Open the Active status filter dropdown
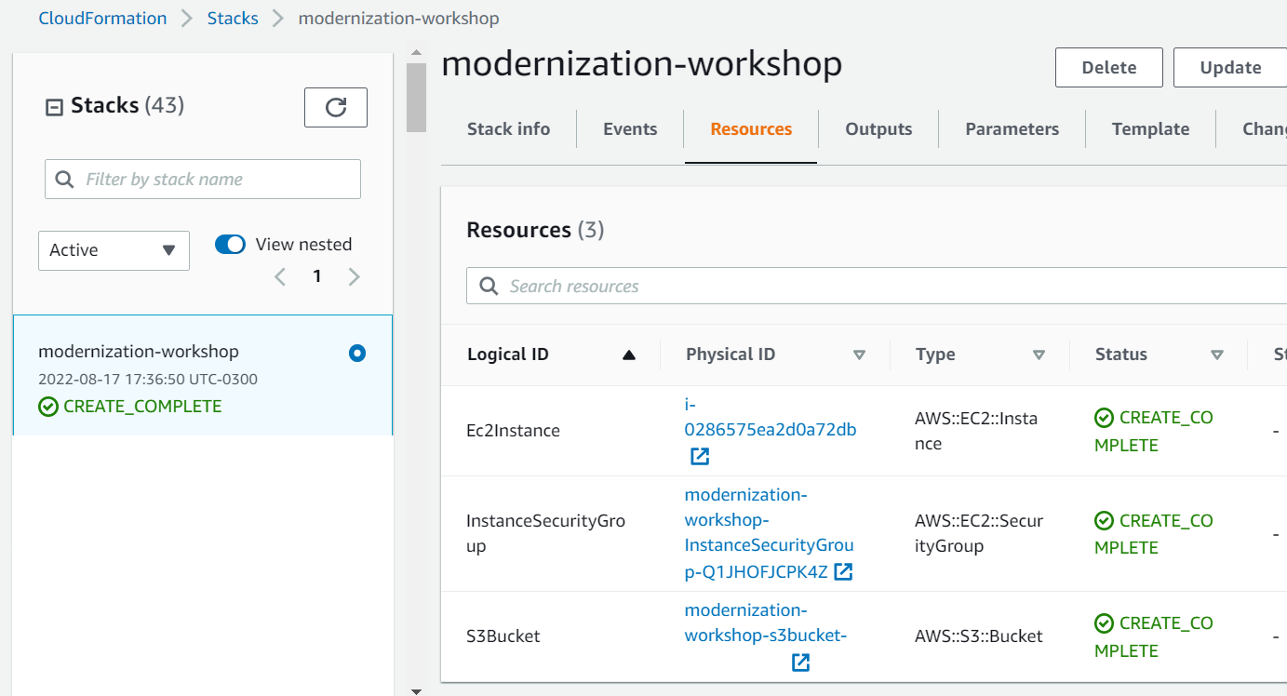 click(x=114, y=250)
